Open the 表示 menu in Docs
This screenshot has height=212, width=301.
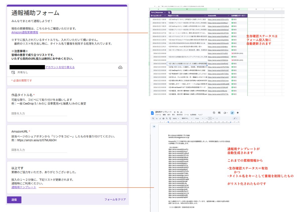(x=169, y=115)
